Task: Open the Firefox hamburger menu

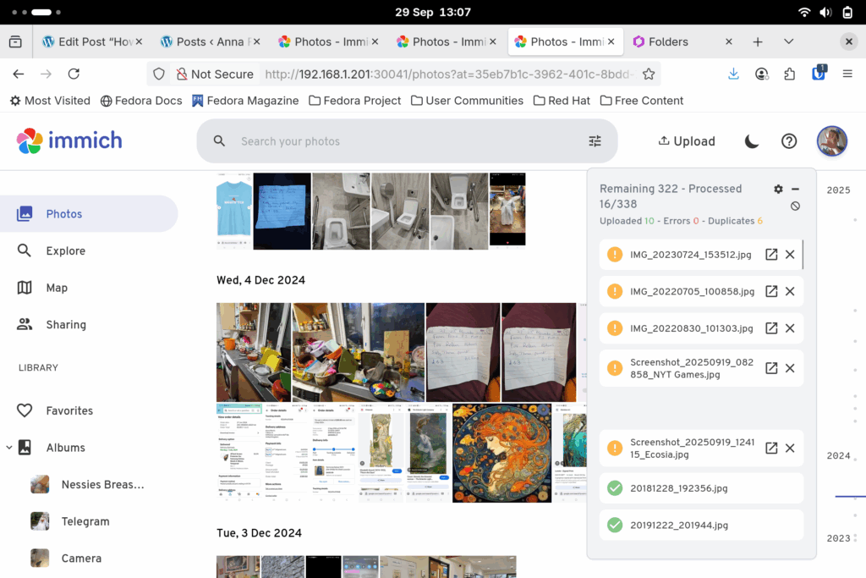Action: click(847, 74)
